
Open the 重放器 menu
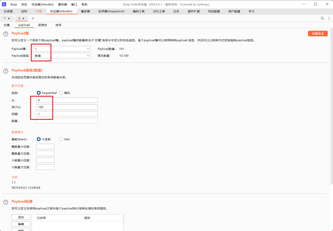[x=62, y=5]
